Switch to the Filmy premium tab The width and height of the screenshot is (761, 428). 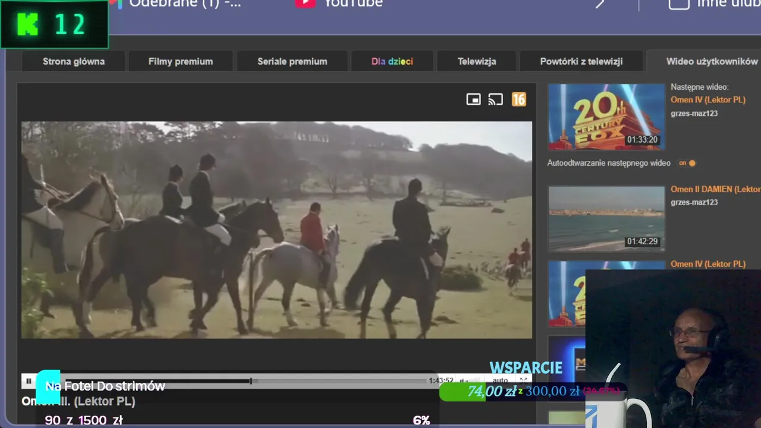coord(181,61)
